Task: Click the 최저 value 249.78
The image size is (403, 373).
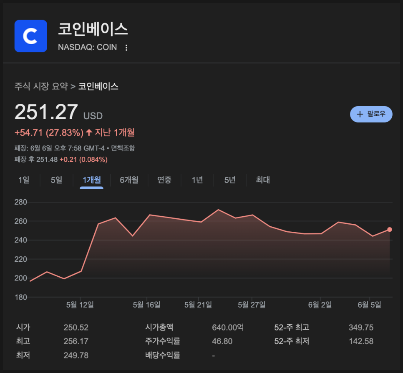Action: [76, 355]
